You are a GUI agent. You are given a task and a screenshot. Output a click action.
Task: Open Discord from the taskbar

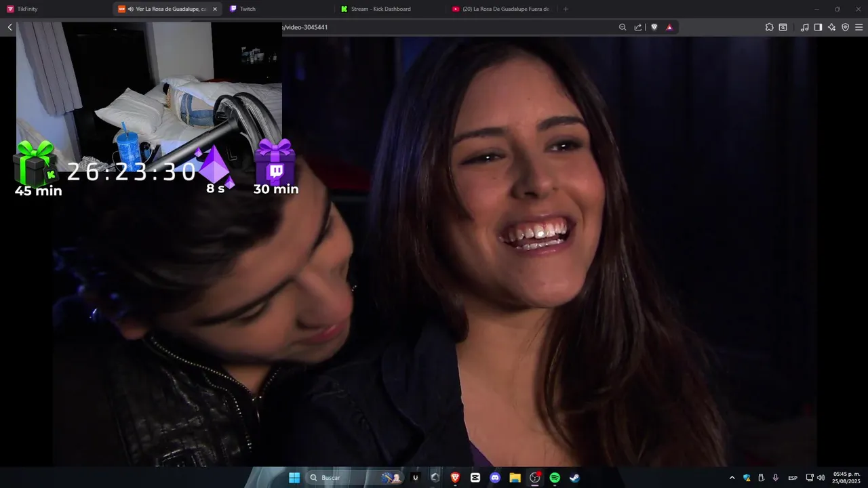pos(495,478)
